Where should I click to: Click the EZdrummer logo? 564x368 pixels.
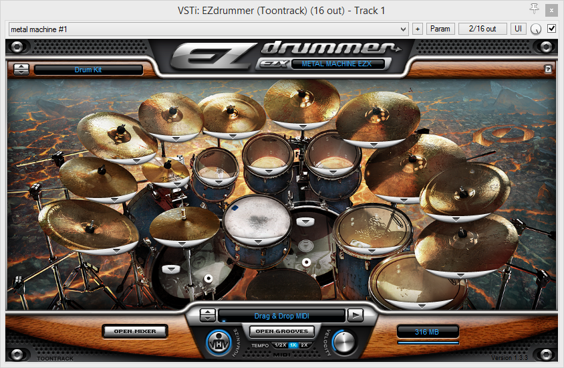pos(285,55)
